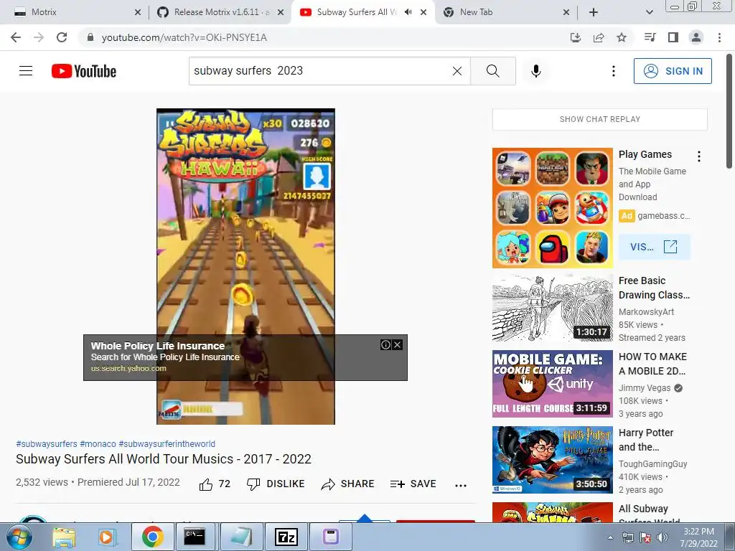
Task: Open Chrome three-dot menu
Action: click(719, 37)
